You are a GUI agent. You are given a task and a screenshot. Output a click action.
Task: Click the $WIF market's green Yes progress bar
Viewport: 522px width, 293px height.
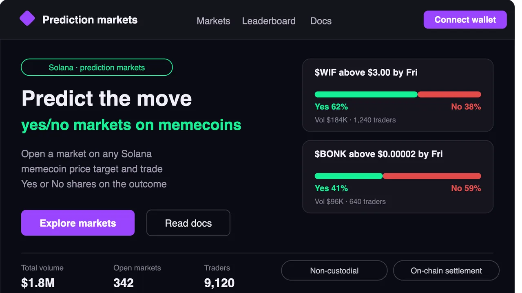coord(366,94)
